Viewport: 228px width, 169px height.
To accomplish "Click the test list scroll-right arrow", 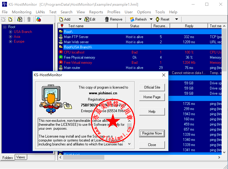I will 219,157.
